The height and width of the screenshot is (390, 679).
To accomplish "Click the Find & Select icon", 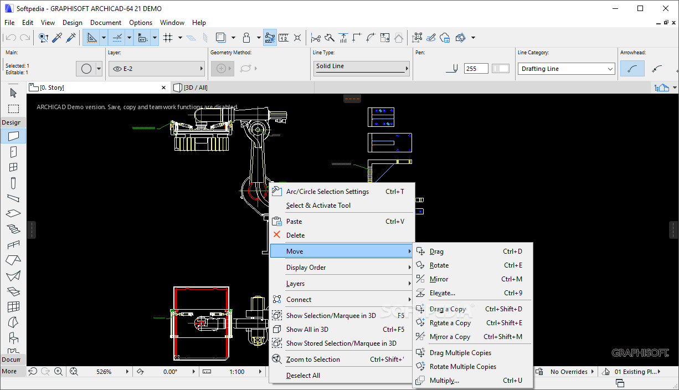I will 43,38.
